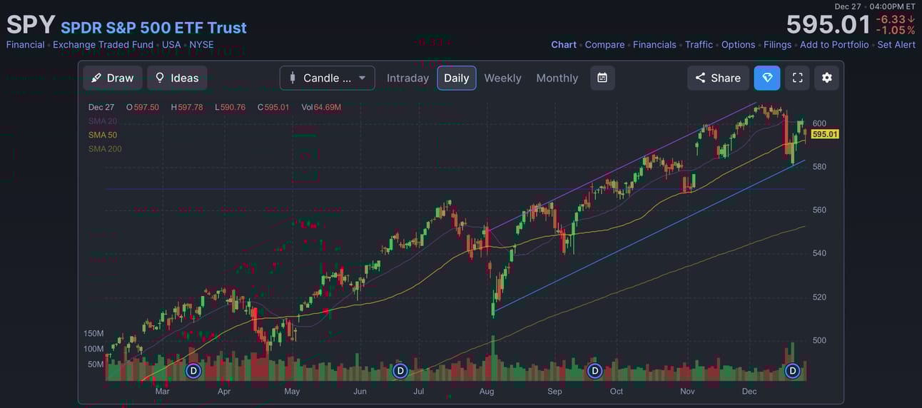Click the -1.05% change value

pos(896,30)
